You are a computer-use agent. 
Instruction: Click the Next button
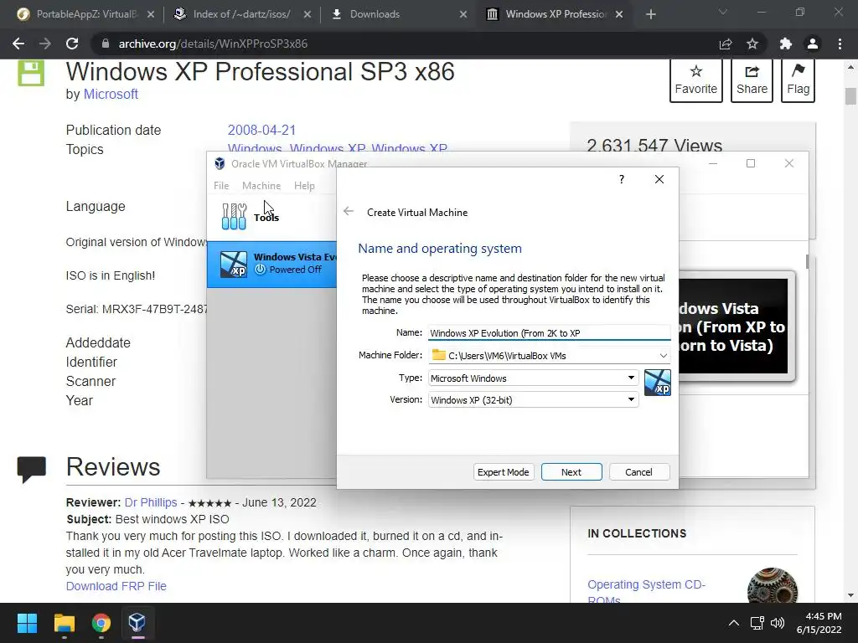571,472
